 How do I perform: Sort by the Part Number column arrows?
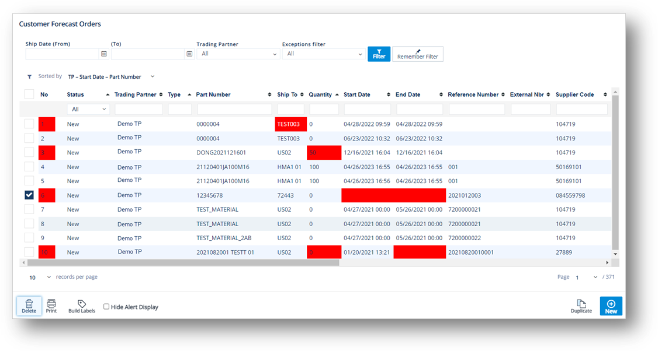(x=269, y=94)
